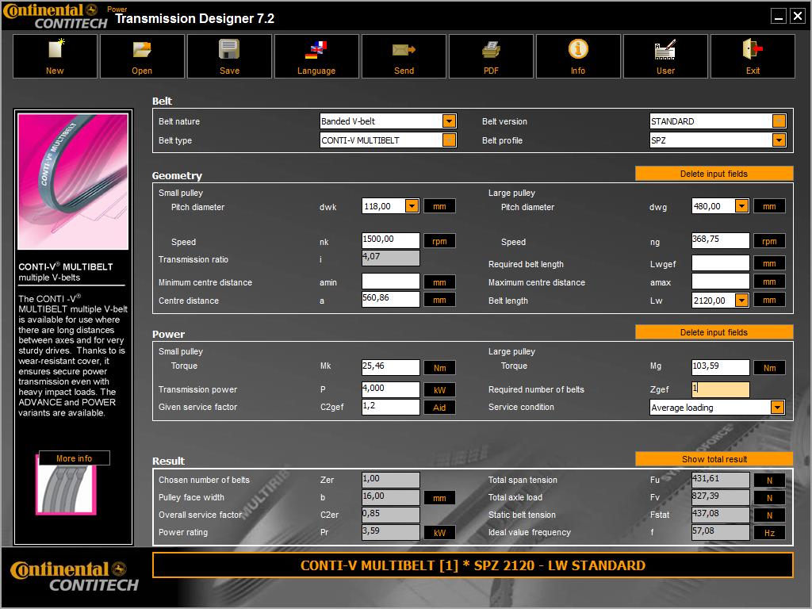
Task: Open More info about the belt
Action: pos(74,458)
